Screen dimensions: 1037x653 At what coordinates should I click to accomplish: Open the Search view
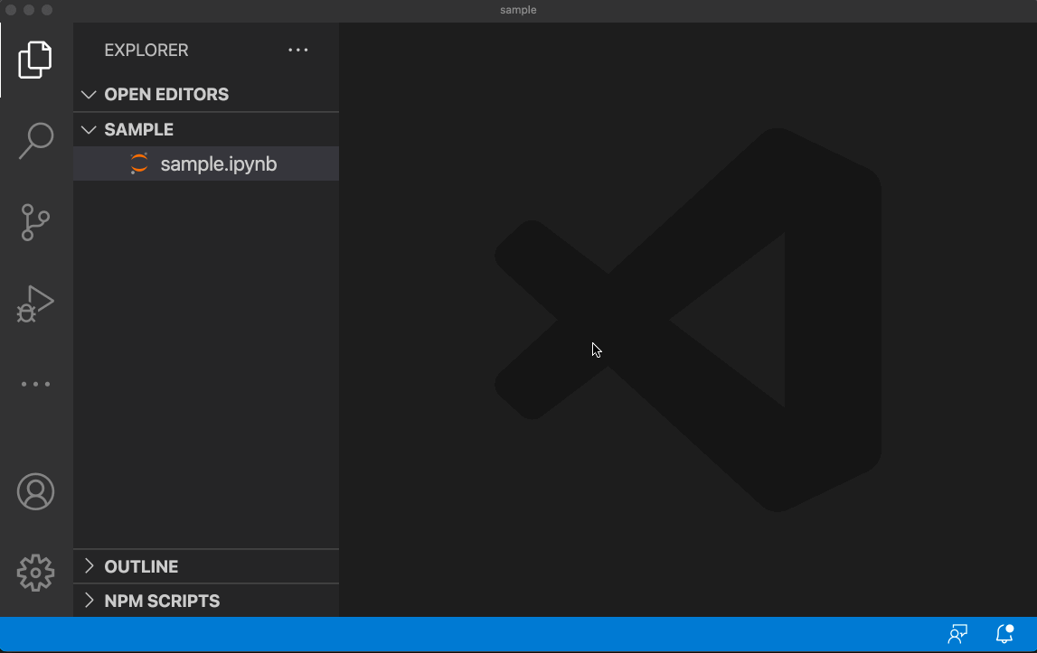[36, 140]
